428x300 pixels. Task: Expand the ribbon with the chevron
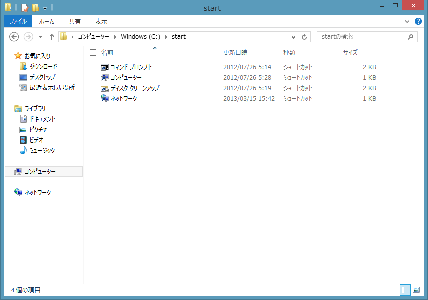[407, 21]
